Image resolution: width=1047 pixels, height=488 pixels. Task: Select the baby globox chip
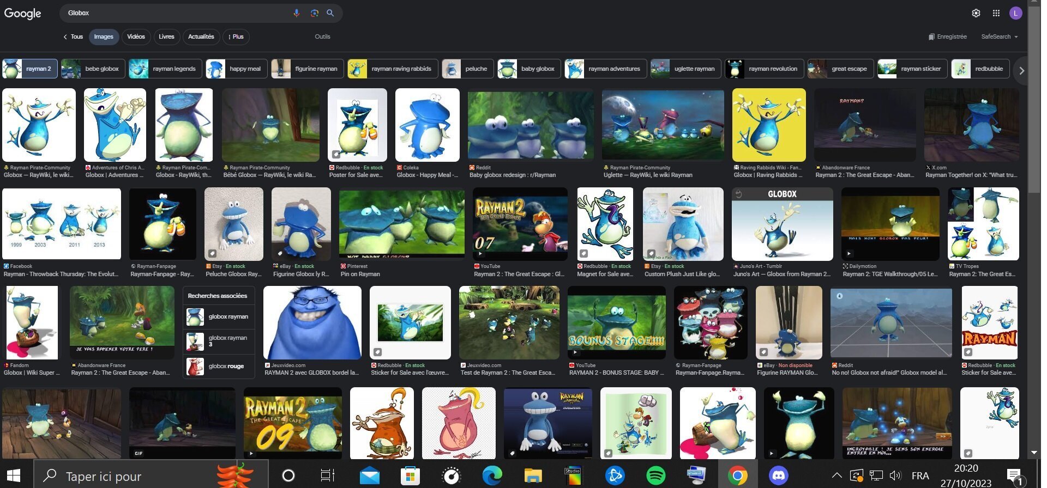529,69
